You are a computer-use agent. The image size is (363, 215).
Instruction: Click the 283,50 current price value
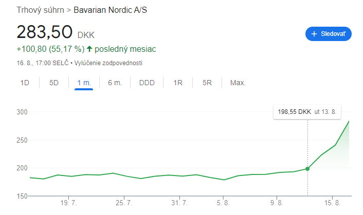click(x=44, y=32)
